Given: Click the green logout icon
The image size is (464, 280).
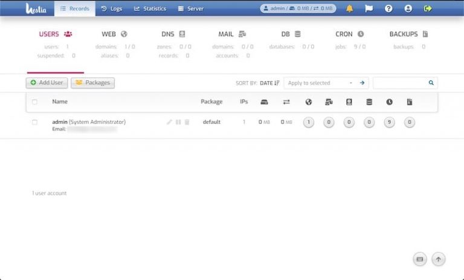Looking at the screenshot, I should point(428,8).
